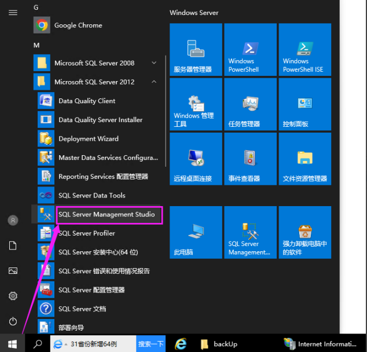This screenshot has height=352, width=367.
Task: Select SQL Server 配置管理器 entry
Action: tap(91, 290)
